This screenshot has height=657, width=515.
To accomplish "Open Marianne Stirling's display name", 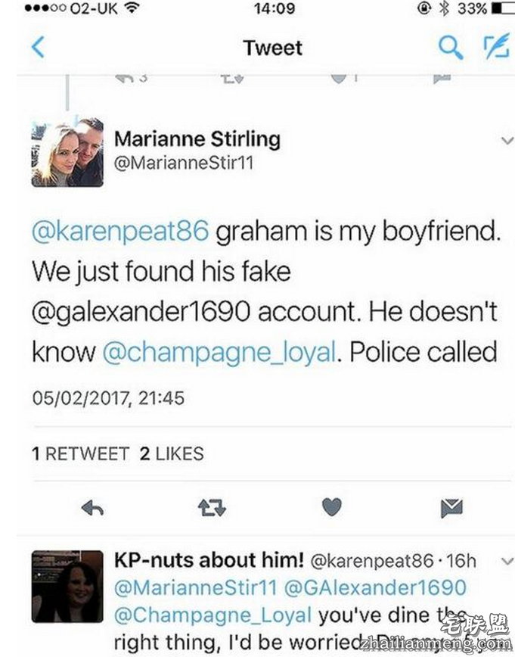I will point(197,139).
